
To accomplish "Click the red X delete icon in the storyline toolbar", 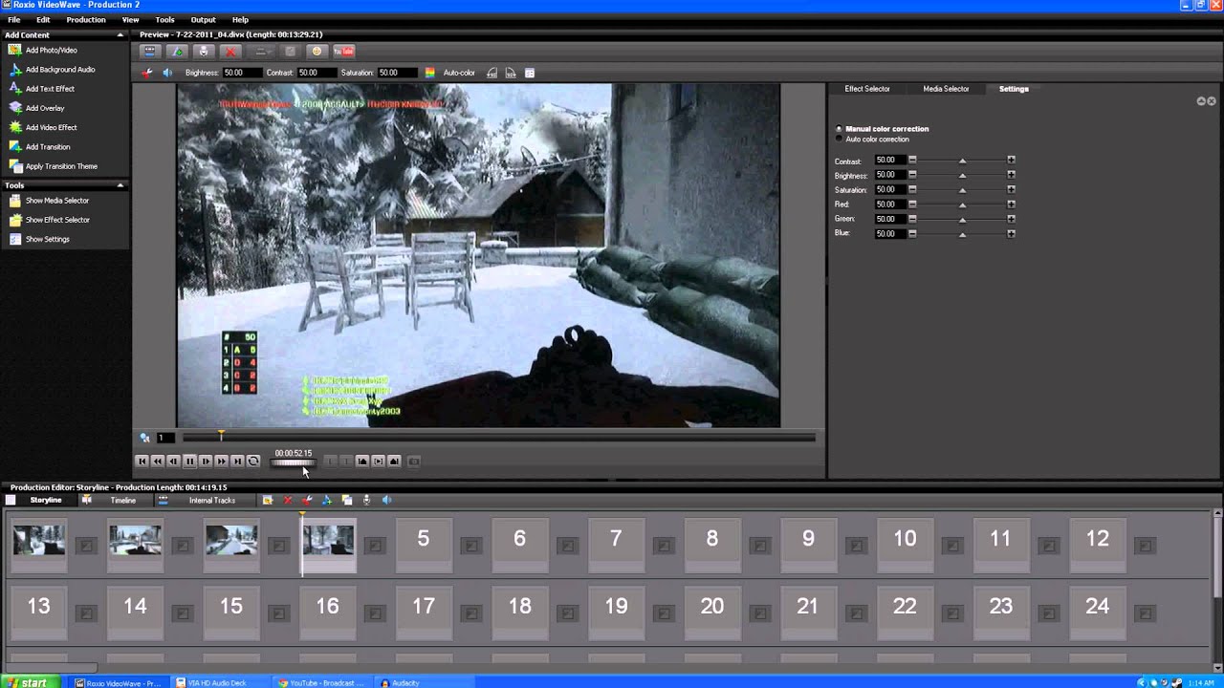I will [x=288, y=500].
